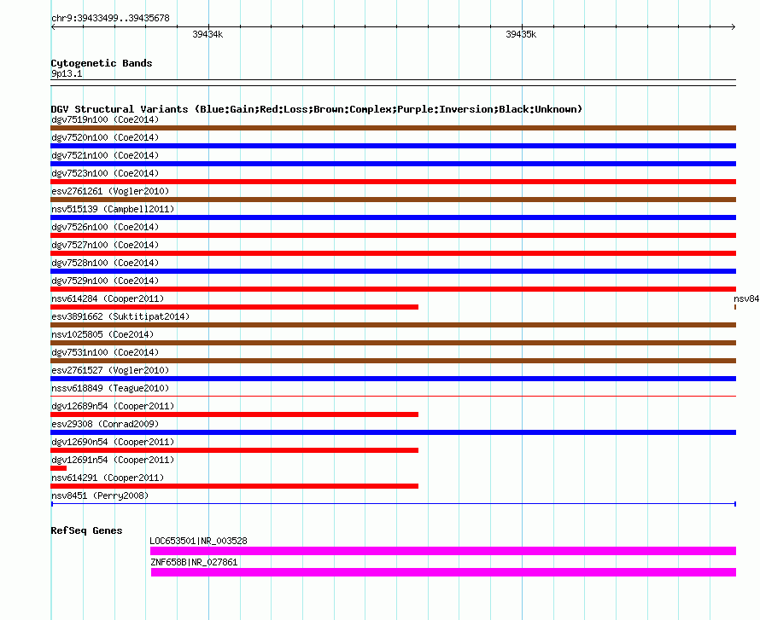Click the short red bar under nsv614284
Image resolution: width=760 pixels, height=620 pixels.
234,307
